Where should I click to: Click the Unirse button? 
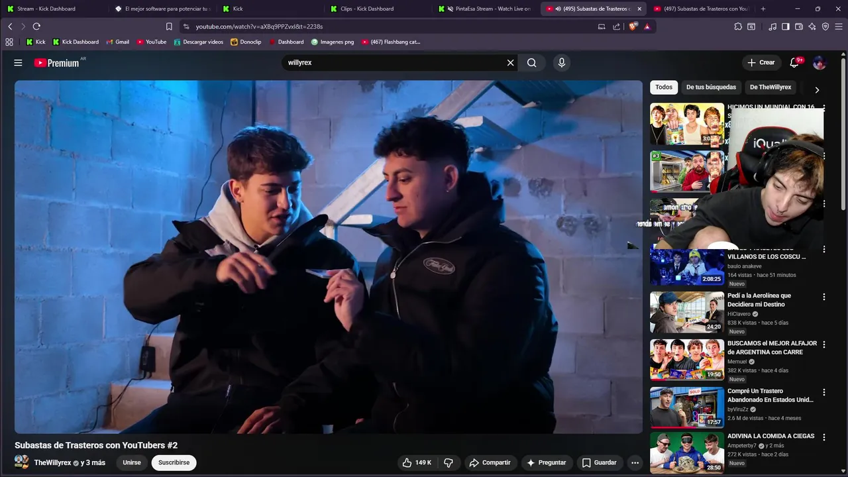(132, 462)
